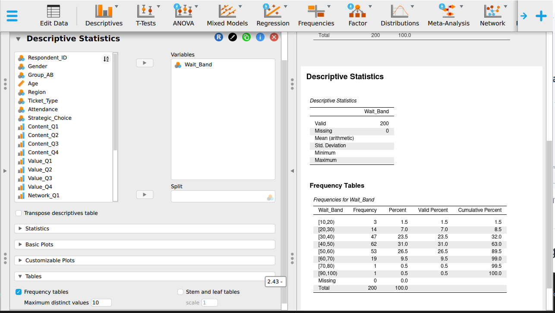Enable Stem and leaf tables

(x=180, y=292)
